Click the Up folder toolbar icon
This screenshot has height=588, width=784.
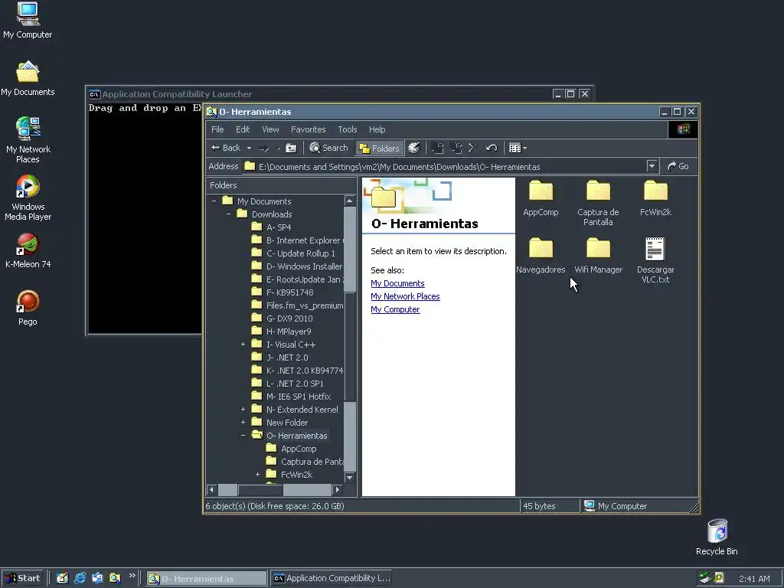coord(291,148)
